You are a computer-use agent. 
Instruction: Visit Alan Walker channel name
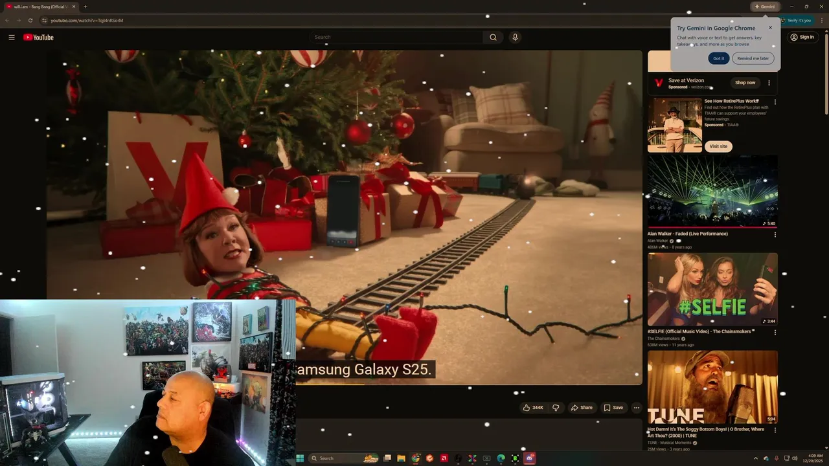point(658,241)
